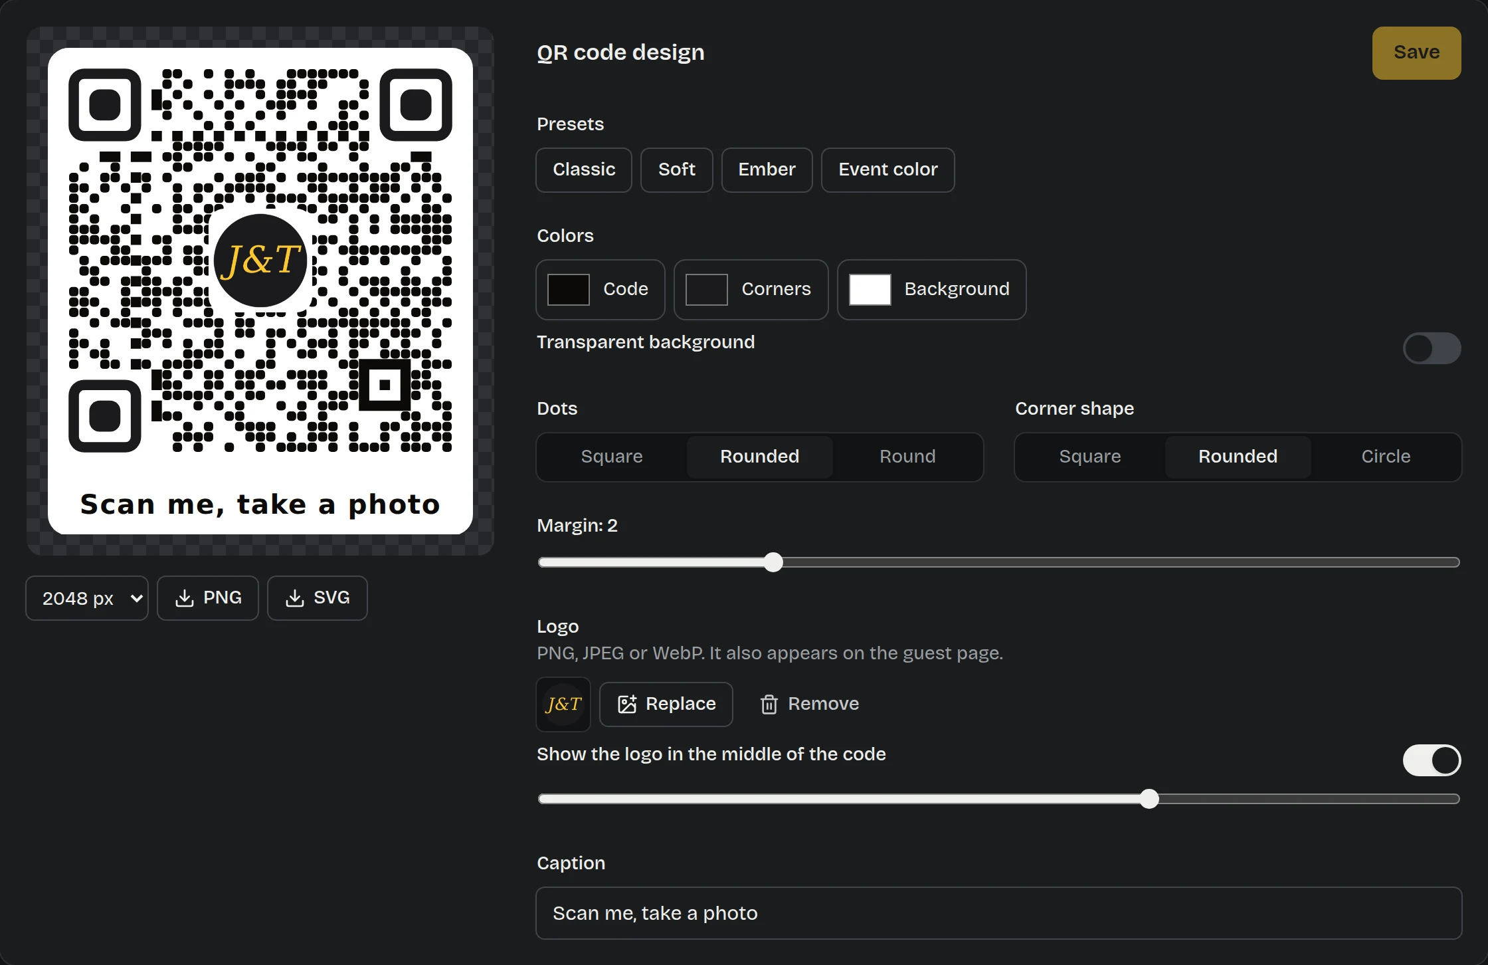
Task: Toggle Transparent background switch
Action: (1432, 348)
